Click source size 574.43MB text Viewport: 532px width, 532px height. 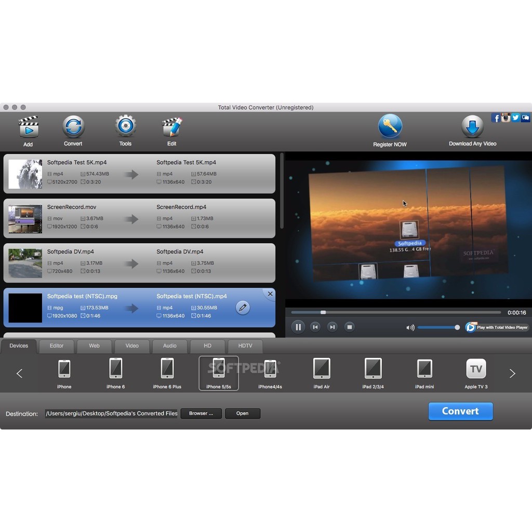(x=98, y=174)
